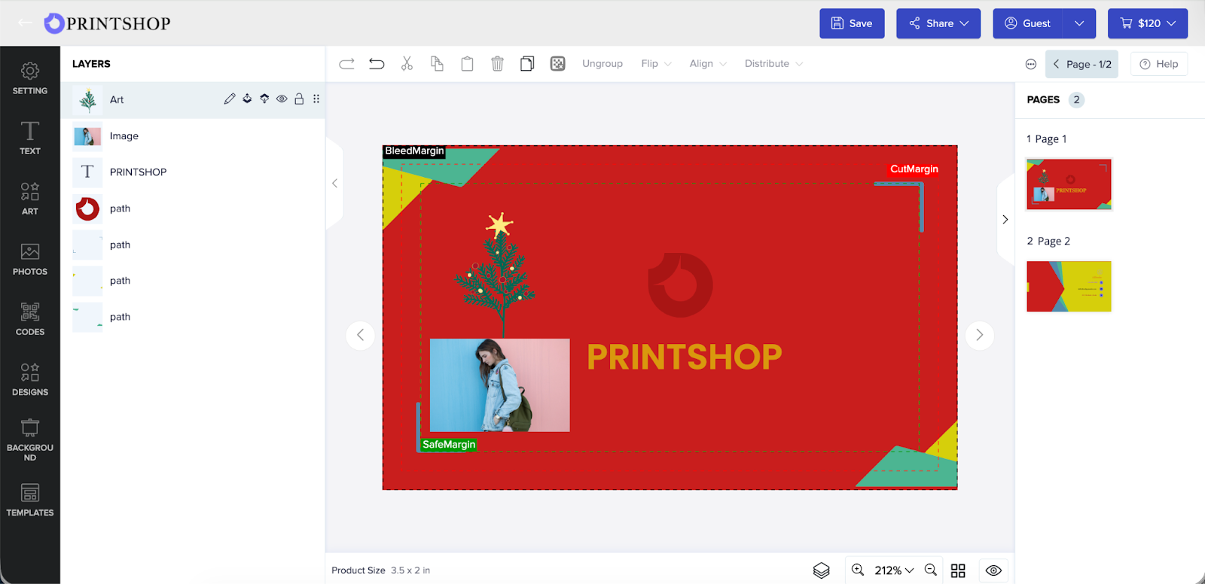
Task: Toggle visibility of the Art layer
Action: click(x=282, y=99)
